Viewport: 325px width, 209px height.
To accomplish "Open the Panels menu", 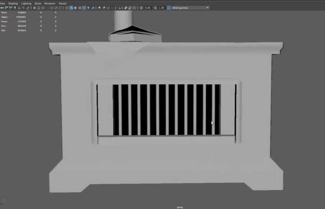I will tap(63, 3).
